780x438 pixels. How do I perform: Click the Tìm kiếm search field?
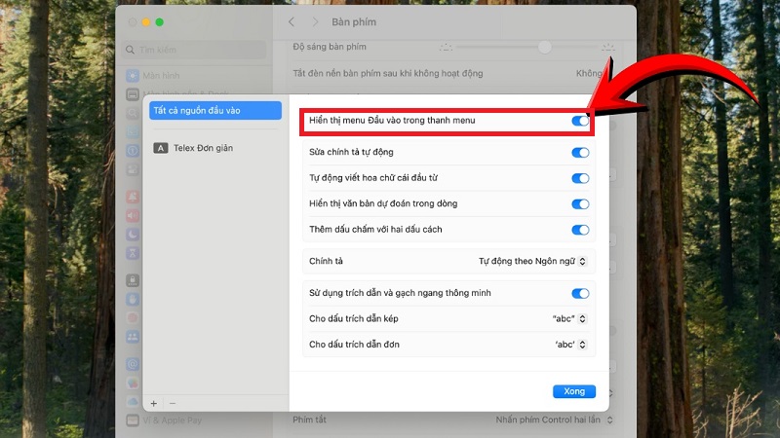pyautogui.click(x=195, y=49)
